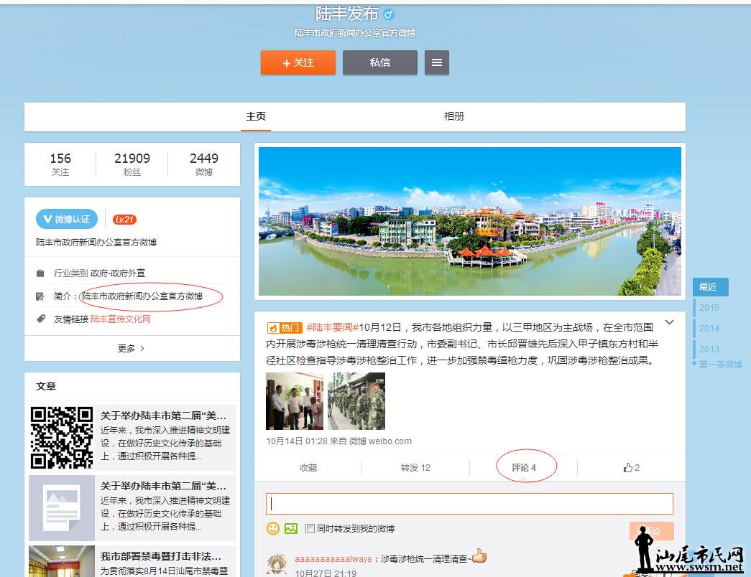
Task: Click 转发 12 to repost
Action: [x=415, y=467]
